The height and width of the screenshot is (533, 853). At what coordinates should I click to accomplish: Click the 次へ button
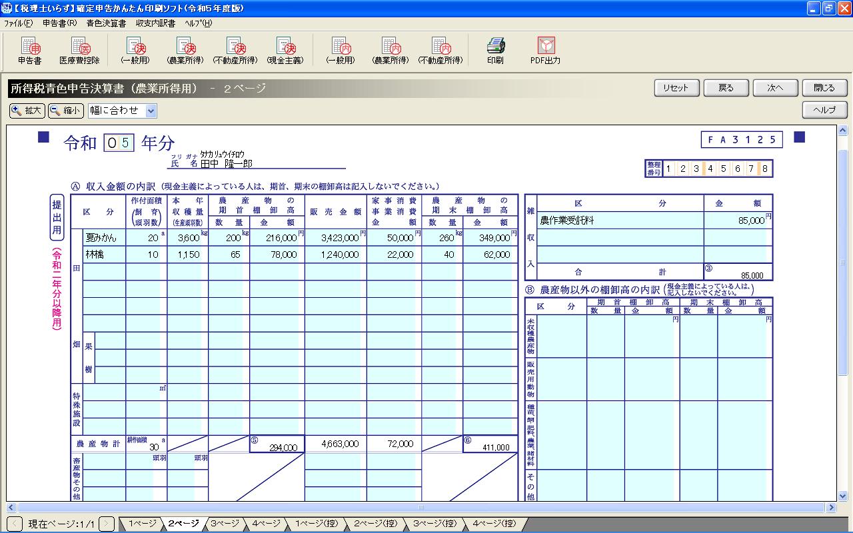[775, 88]
